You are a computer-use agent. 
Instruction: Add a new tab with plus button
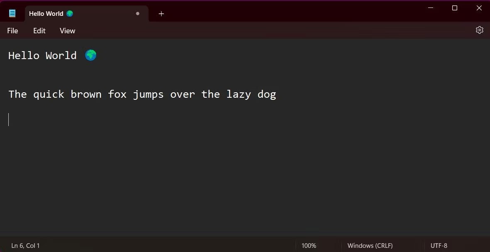[161, 14]
